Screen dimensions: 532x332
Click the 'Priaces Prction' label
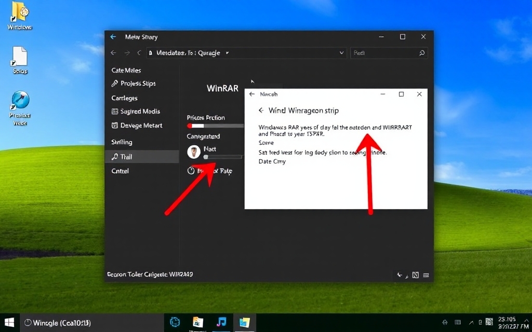point(206,118)
